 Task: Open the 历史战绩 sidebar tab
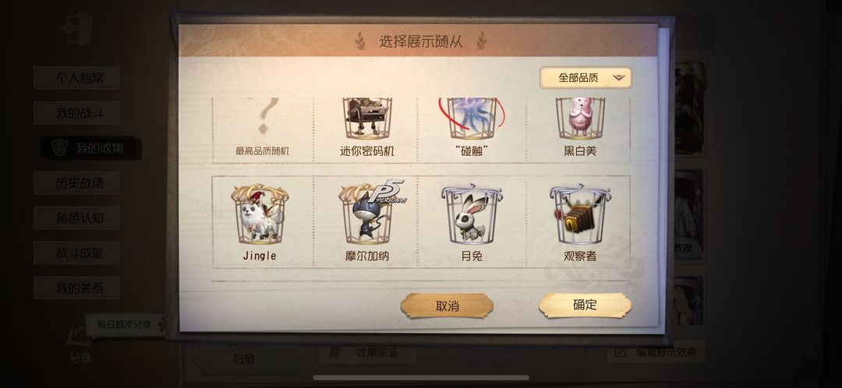tap(76, 183)
